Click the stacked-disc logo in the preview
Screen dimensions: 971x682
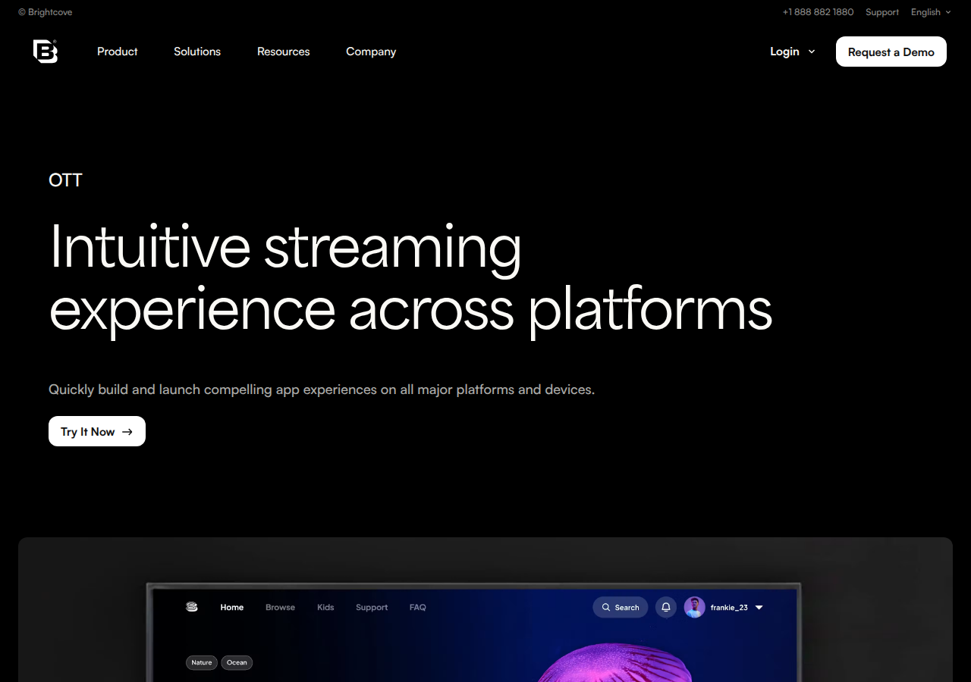(192, 607)
